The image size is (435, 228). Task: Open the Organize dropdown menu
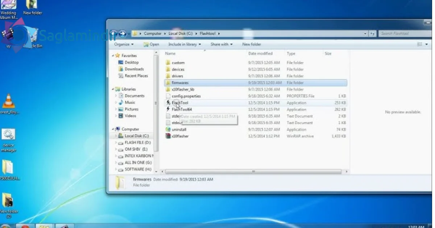[124, 44]
